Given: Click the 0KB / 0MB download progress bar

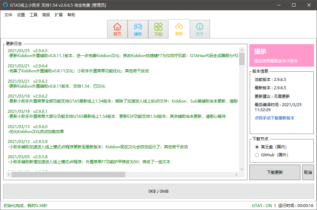Looking at the screenshot, I should click(158, 191).
